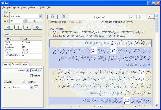
Task: Click the Name column header in Details
Action: 12,39
